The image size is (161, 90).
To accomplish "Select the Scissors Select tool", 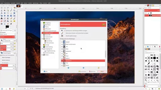I will coord(2,10).
